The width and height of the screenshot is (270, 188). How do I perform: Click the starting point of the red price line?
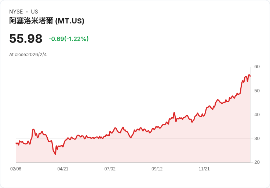pyautogui.click(x=16, y=143)
